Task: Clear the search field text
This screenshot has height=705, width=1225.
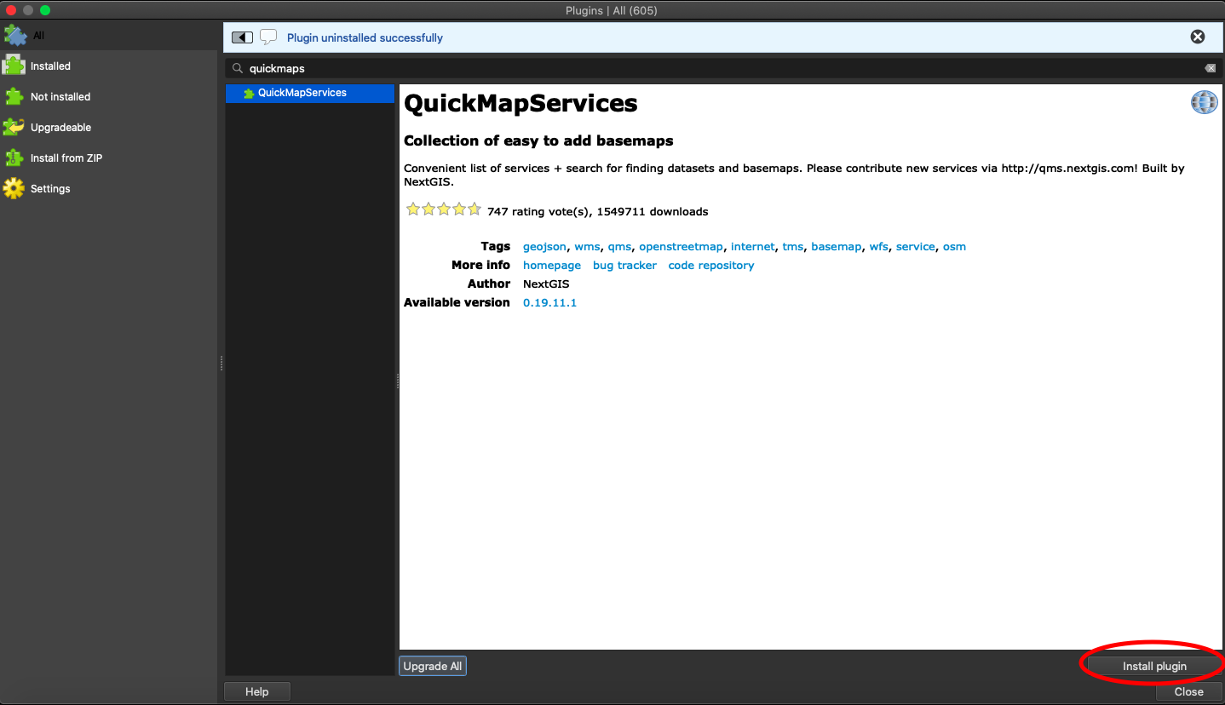Action: [x=1210, y=68]
